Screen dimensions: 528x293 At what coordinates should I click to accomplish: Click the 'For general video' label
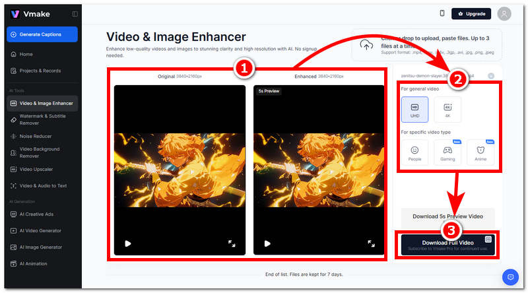coord(420,89)
